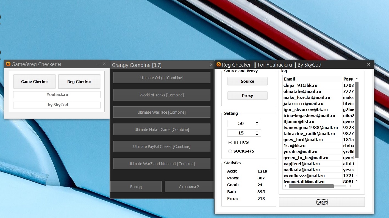This screenshot has width=389, height=218.
Task: Select the xapjieu4@mail.ru log row
Action: pos(319,163)
